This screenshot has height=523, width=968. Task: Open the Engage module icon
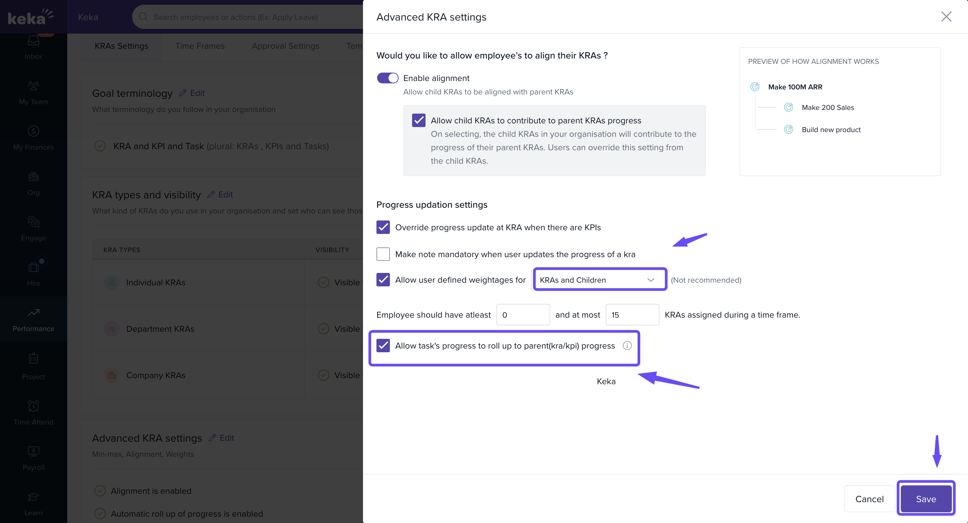point(34,229)
